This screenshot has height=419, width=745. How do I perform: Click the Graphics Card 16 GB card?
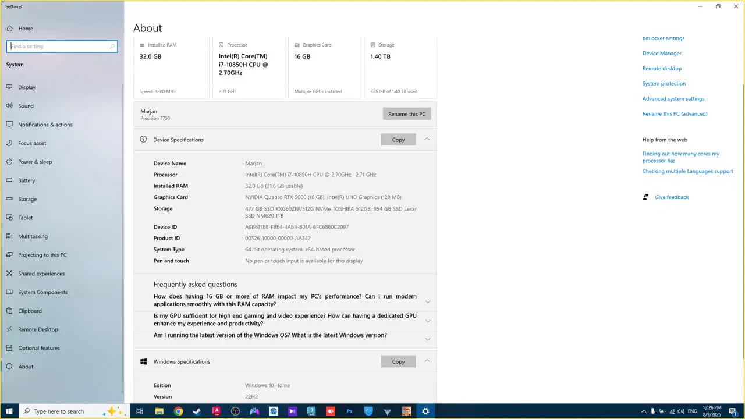tap(325, 68)
